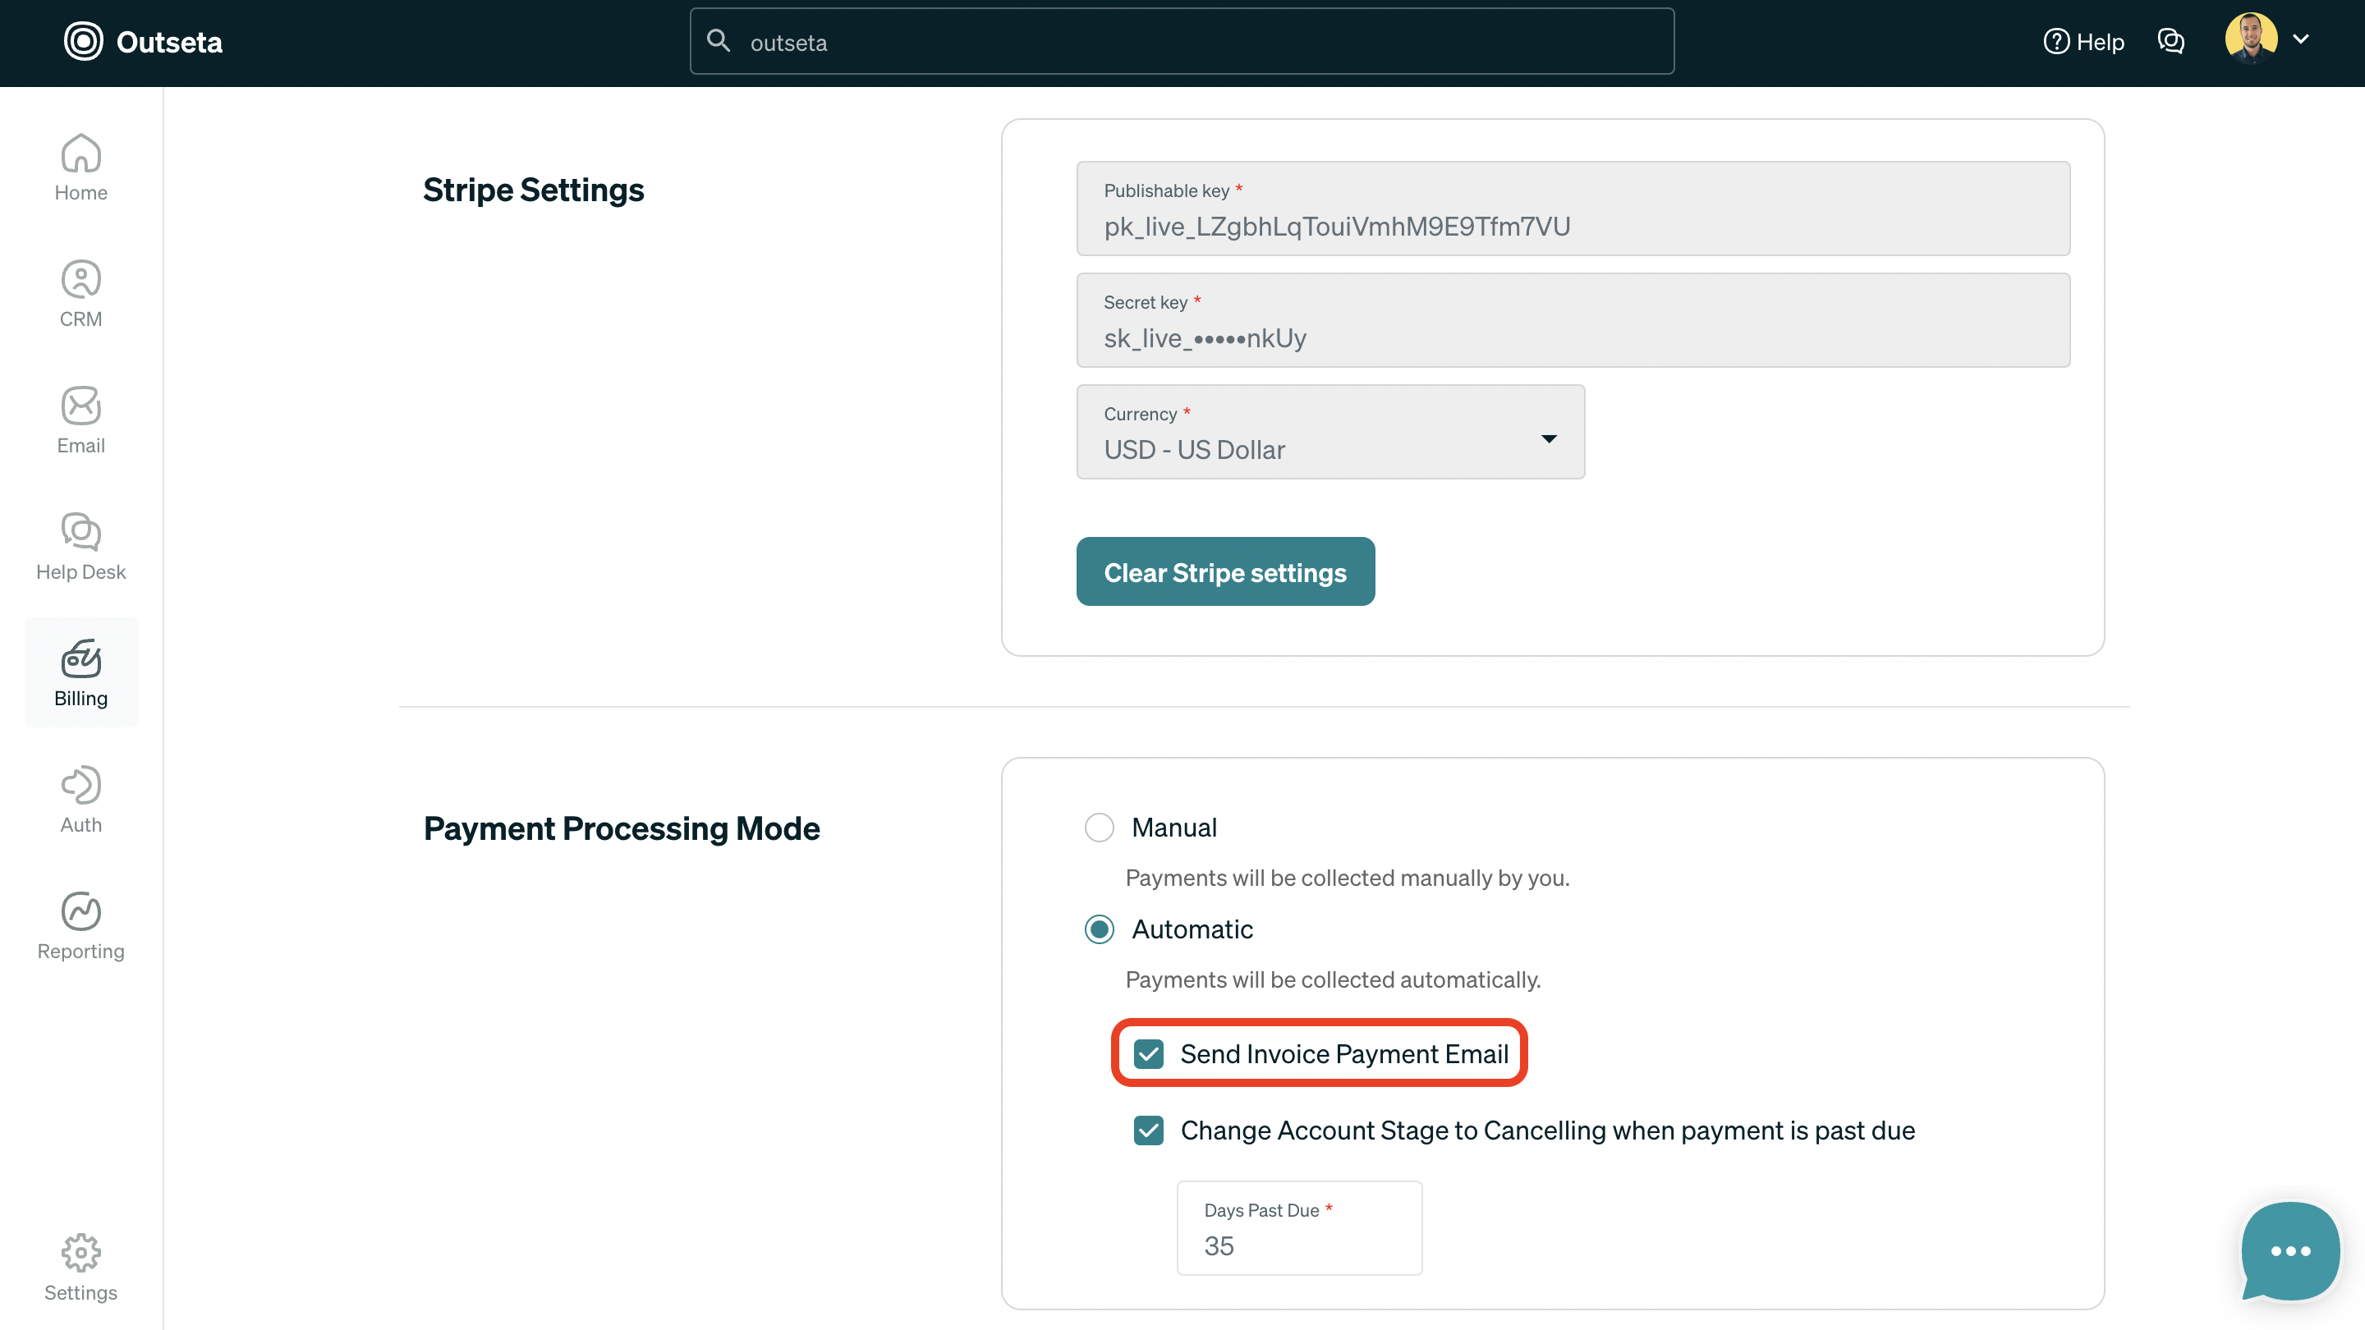Select the Automatic payment radio button

click(1099, 929)
